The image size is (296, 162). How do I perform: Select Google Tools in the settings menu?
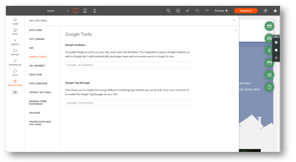pos(38,57)
